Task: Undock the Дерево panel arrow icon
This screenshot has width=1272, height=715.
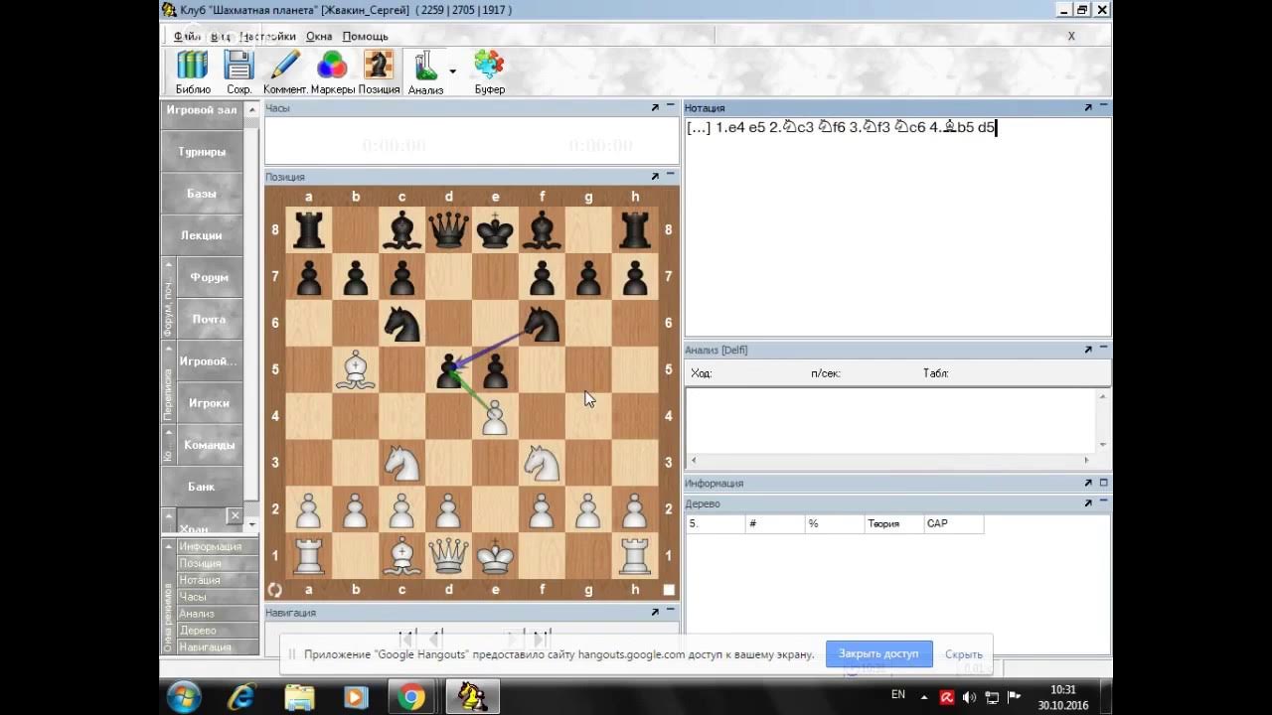Action: click(1088, 503)
